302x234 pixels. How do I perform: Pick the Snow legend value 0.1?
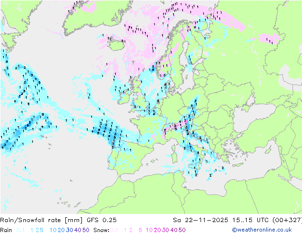(x=114, y=230)
